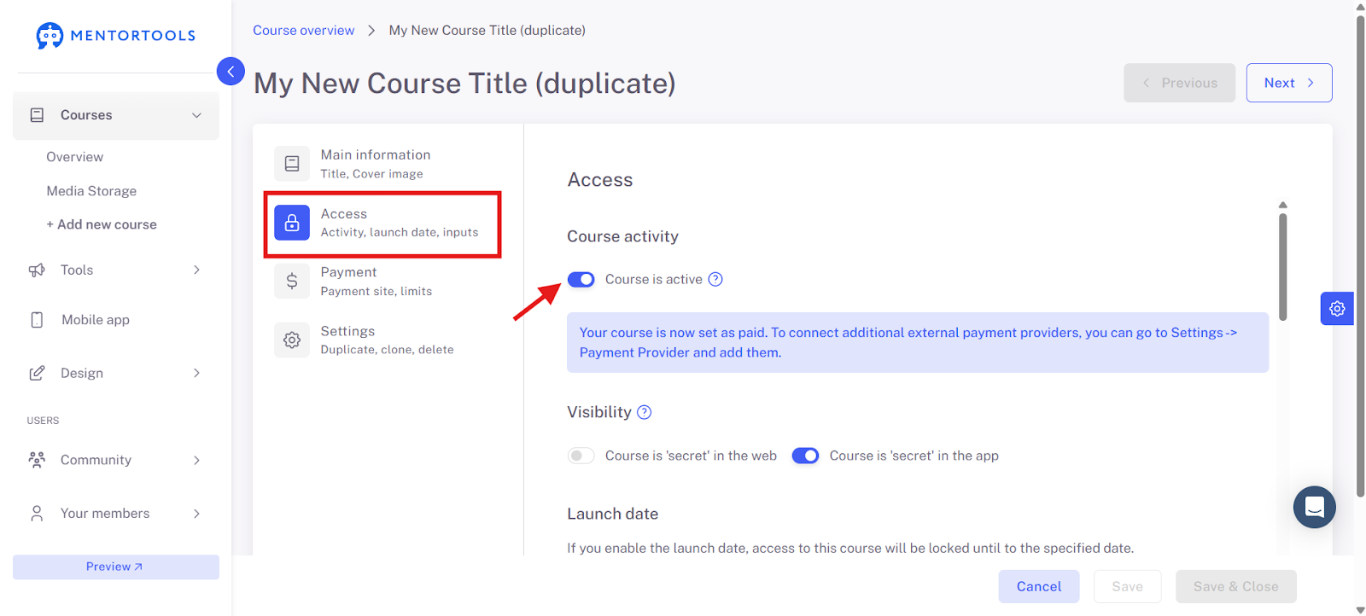Open the blue gear settings widget
The image size is (1366, 616).
[x=1337, y=309]
